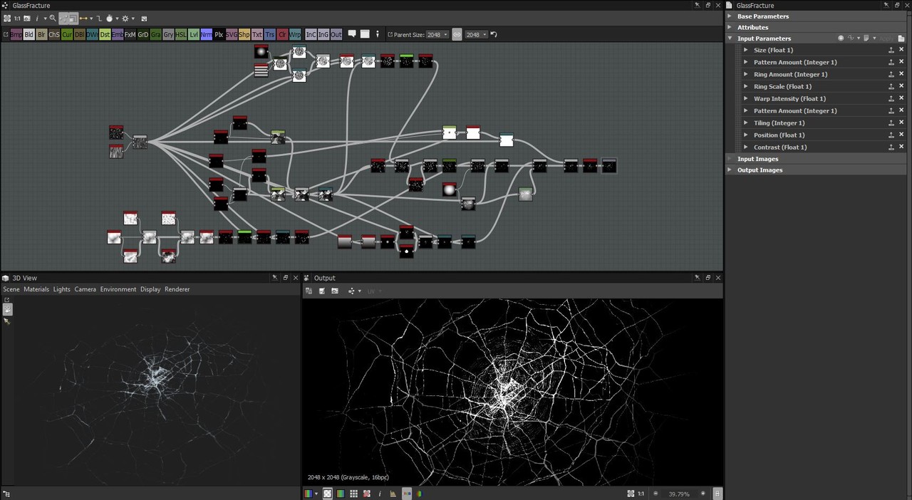Toggle the parent size link lock

457,34
